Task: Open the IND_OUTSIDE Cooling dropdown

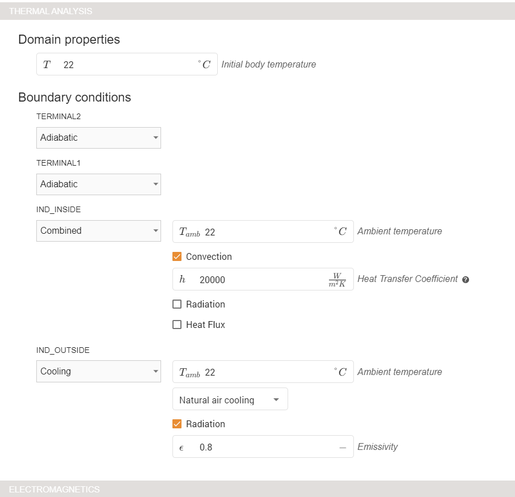Action: click(99, 372)
